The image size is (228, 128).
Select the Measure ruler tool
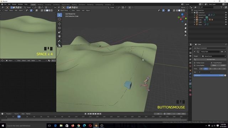(x=59, y=45)
